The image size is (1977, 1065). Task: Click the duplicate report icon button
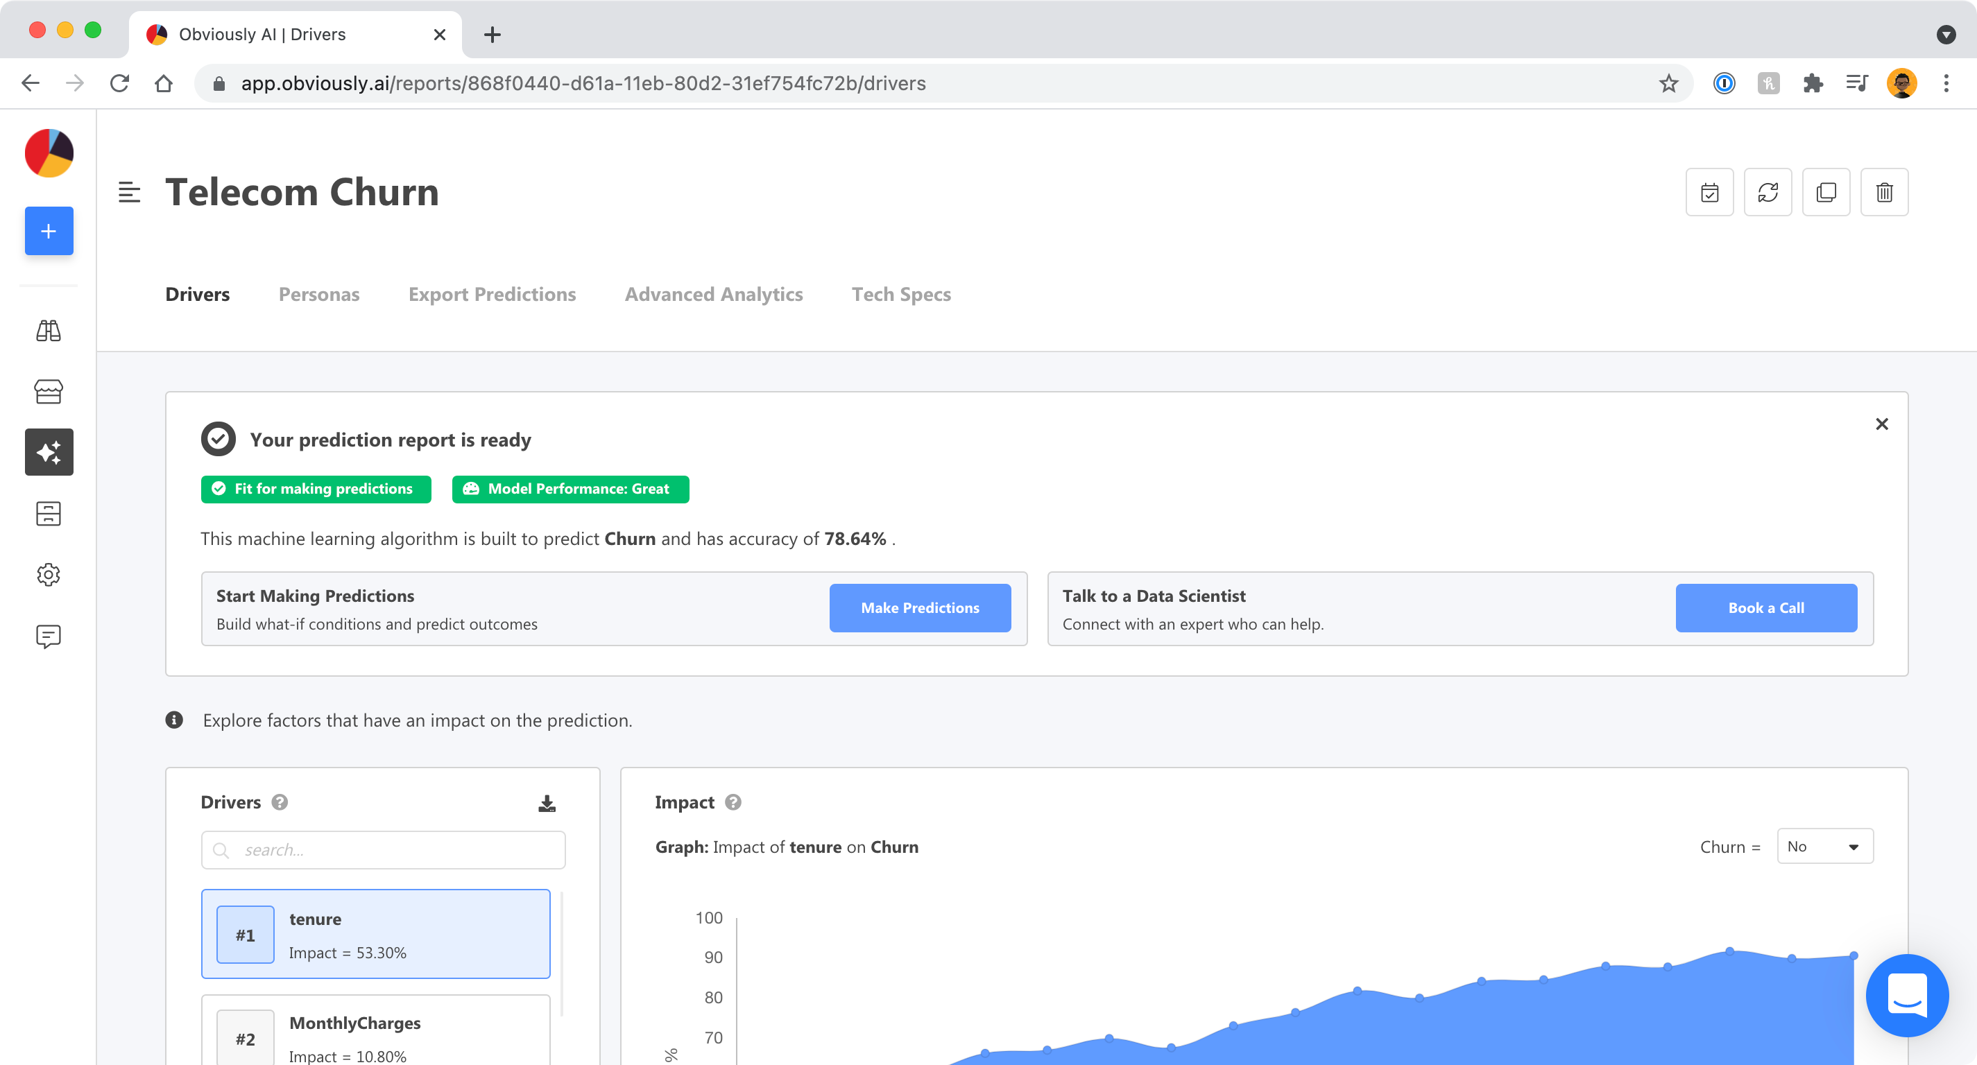click(x=1826, y=192)
